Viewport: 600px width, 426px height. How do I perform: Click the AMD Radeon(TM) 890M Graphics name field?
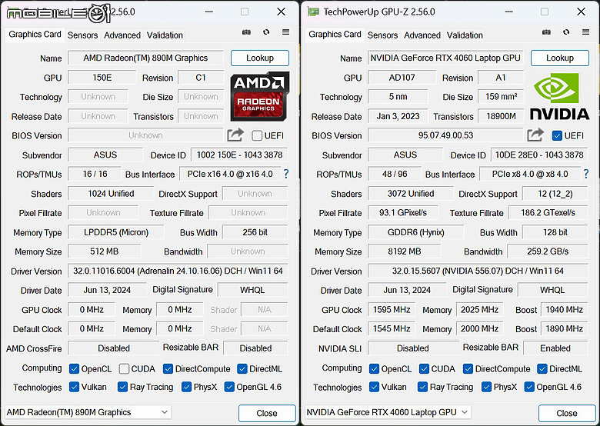point(145,58)
